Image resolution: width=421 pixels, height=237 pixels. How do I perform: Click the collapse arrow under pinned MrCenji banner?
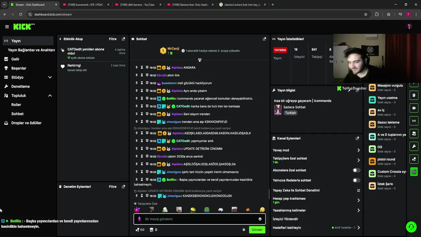[x=200, y=60]
